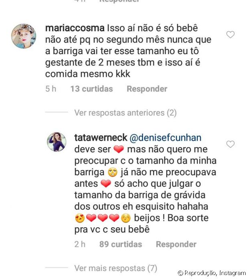The height and width of the screenshot is (279, 250).
Task: Reply to tatawerneck's comment via Responder
Action: coord(176,244)
